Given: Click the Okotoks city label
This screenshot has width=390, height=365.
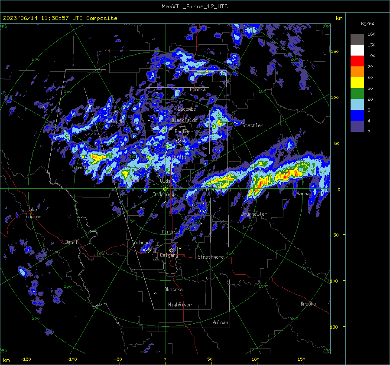Looking at the screenshot, I should 173,289.
